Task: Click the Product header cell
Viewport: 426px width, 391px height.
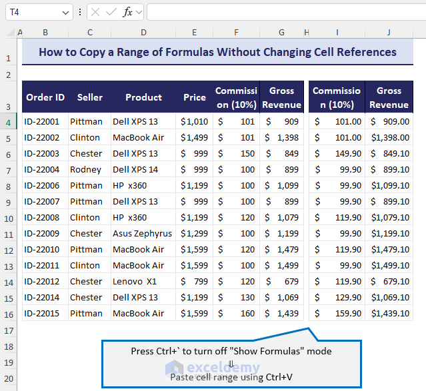Action: 143,97
